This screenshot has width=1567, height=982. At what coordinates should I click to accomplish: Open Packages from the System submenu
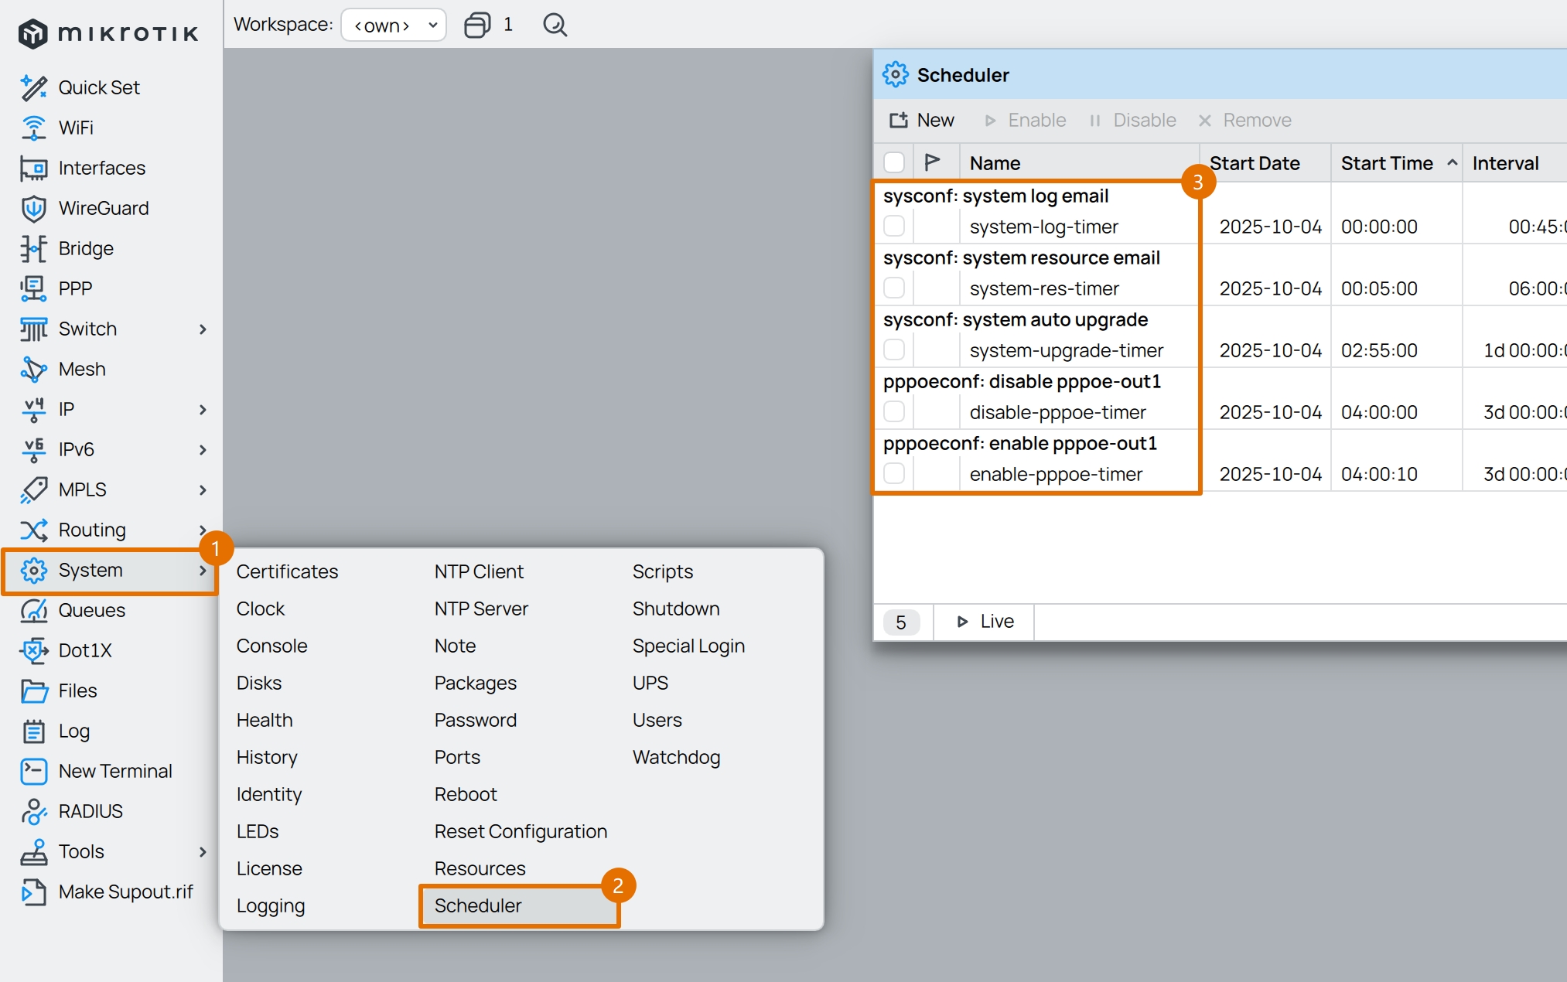(475, 683)
